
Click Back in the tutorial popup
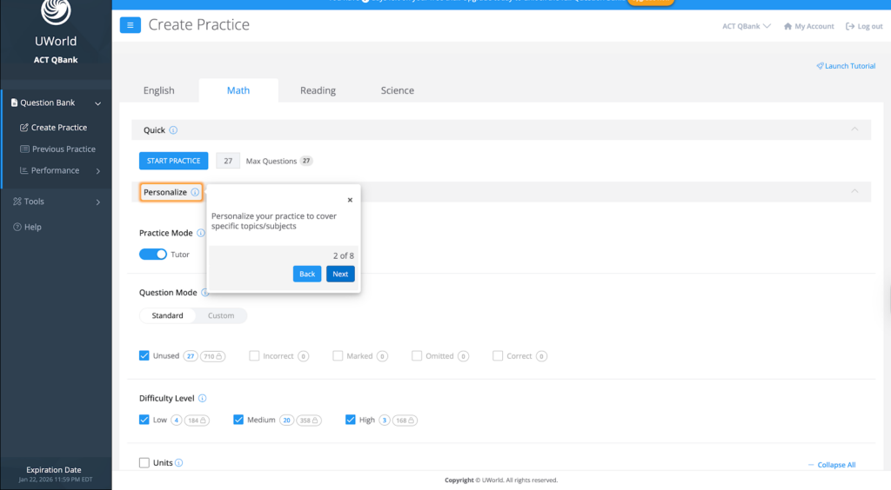[x=307, y=274]
